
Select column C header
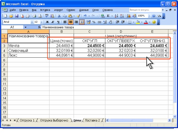[90, 32]
